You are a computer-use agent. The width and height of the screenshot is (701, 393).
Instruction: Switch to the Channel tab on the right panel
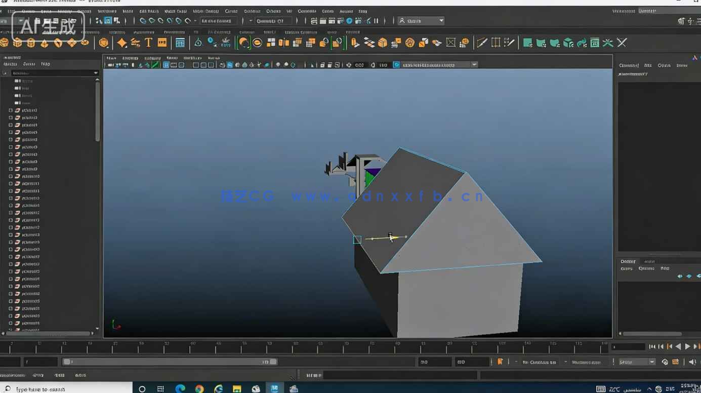629,65
